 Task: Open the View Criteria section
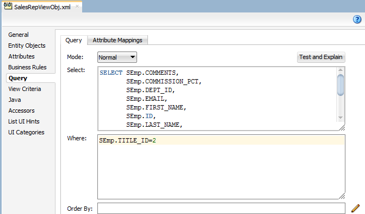pos(24,89)
